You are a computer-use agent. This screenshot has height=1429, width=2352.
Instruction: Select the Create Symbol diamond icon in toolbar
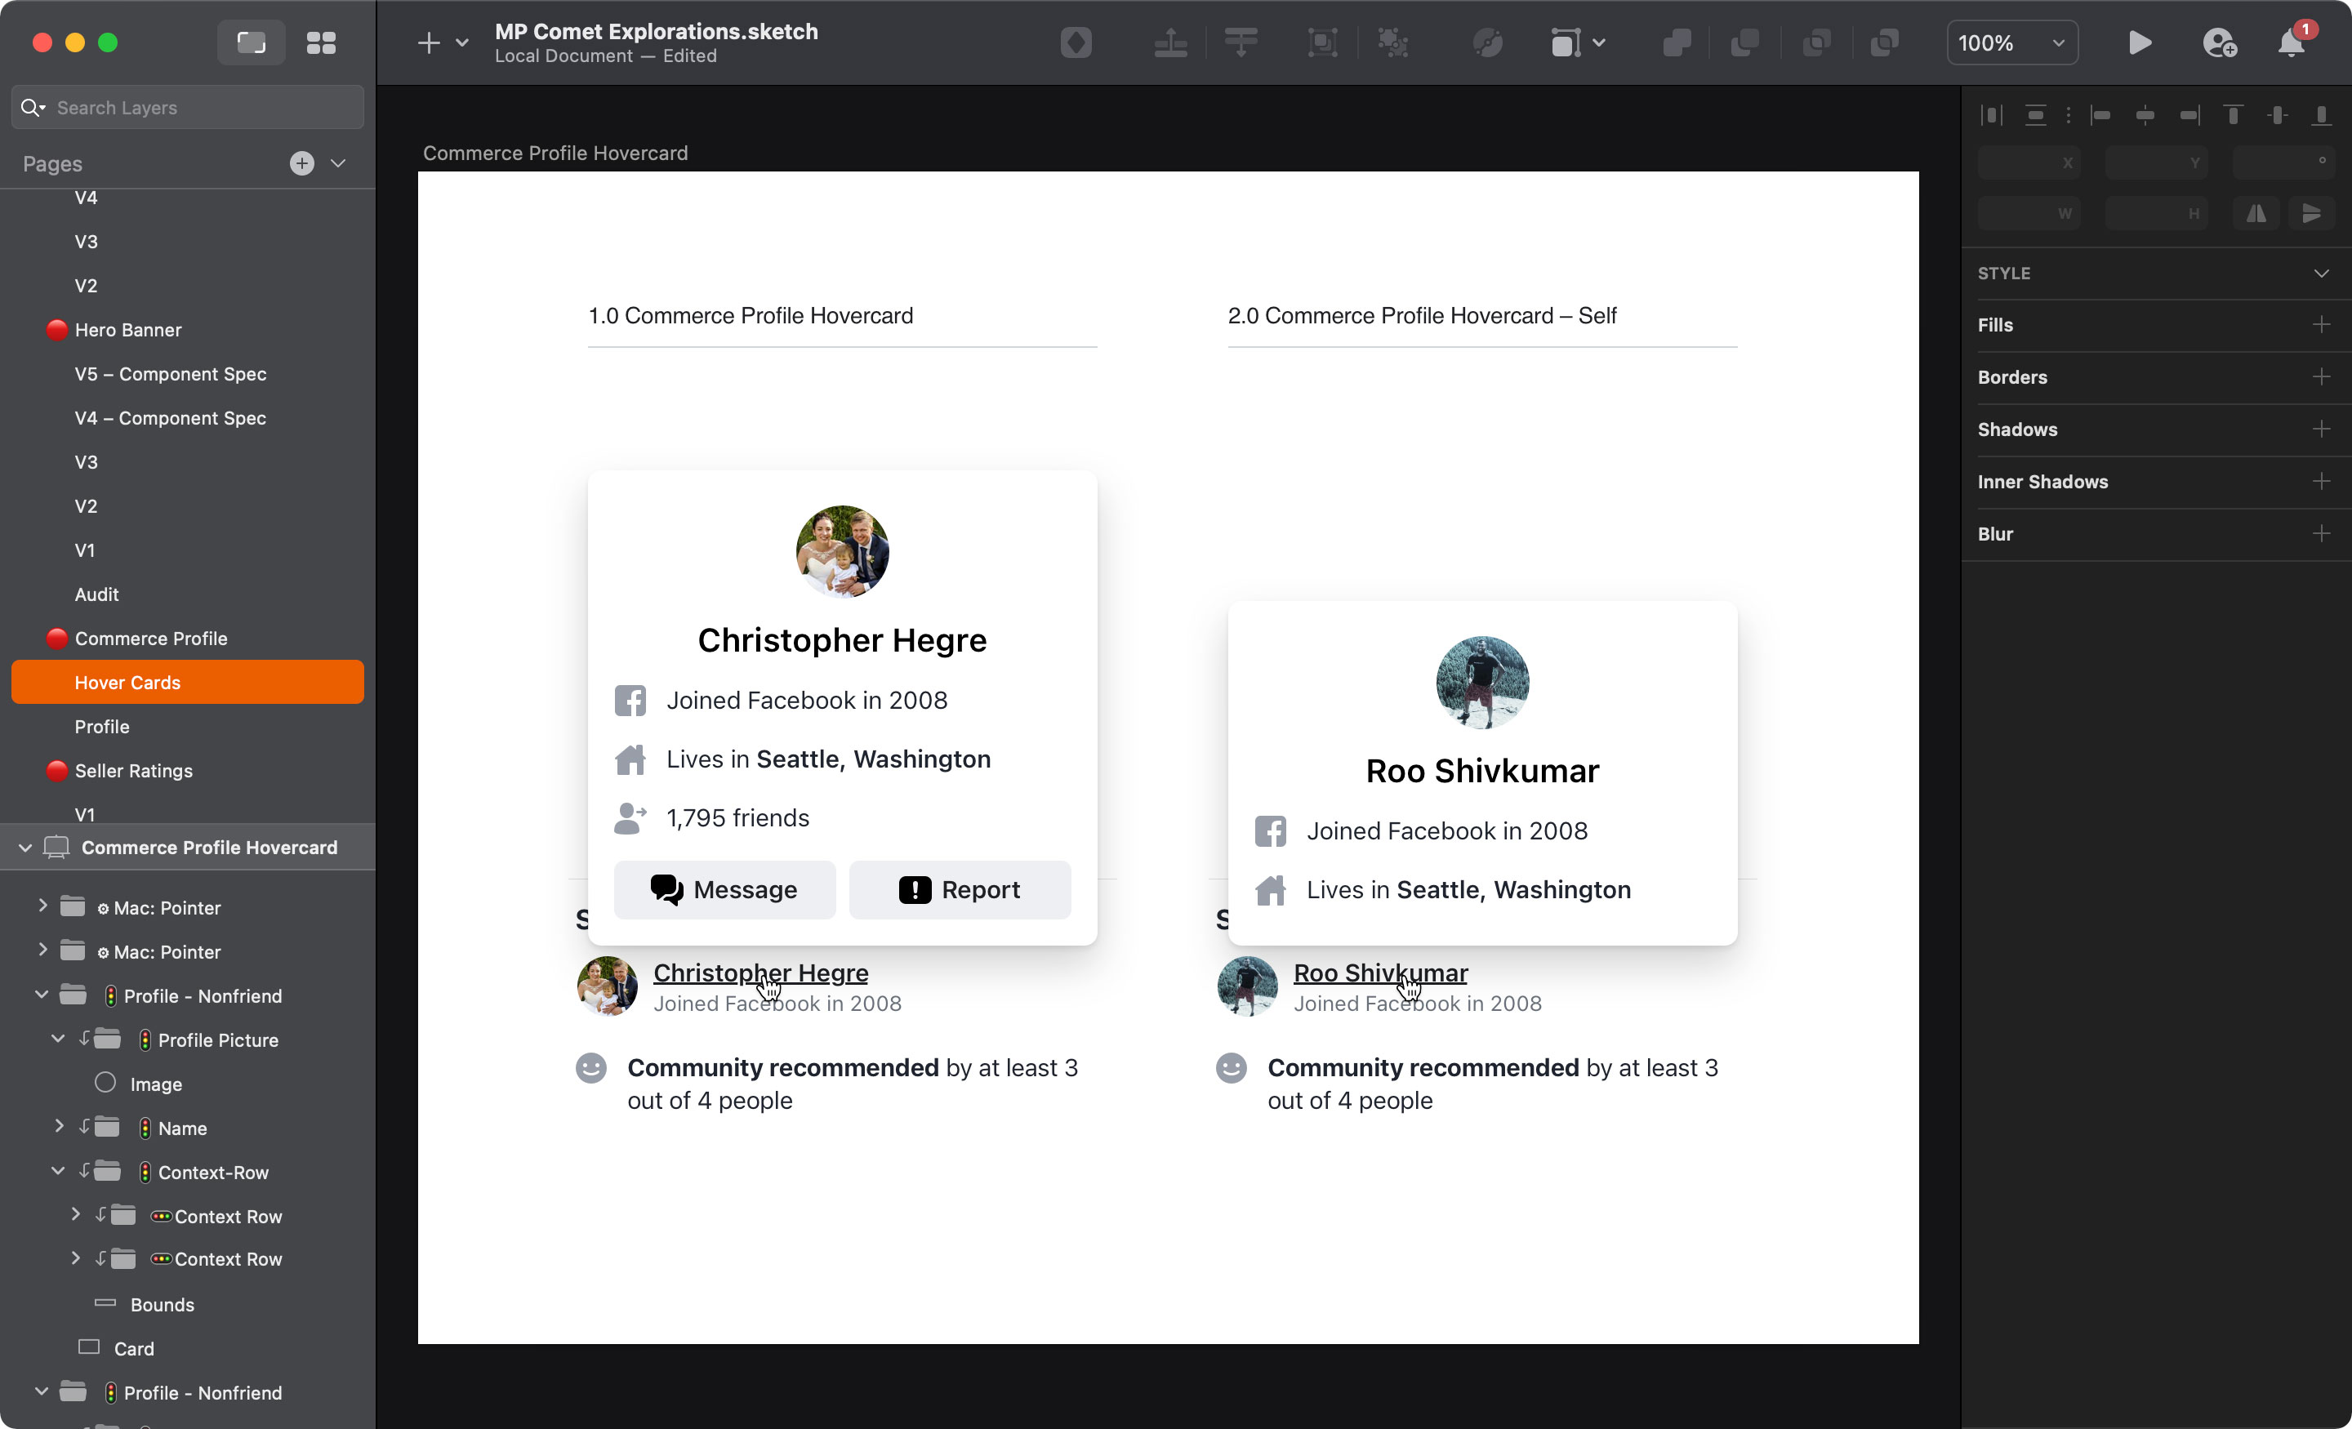click(1076, 42)
